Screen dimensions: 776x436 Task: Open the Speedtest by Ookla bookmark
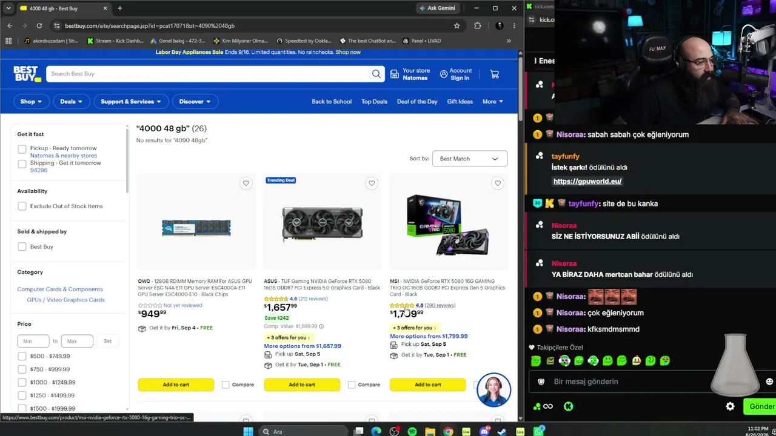click(x=303, y=41)
